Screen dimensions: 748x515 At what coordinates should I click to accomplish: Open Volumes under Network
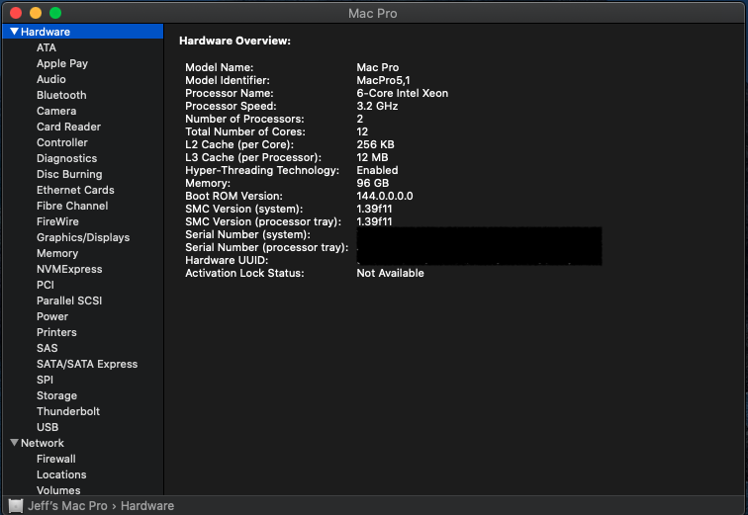click(58, 490)
